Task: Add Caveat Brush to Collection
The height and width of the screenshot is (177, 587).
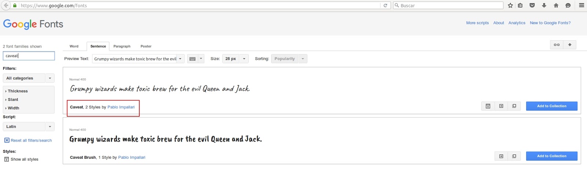Action: point(552,156)
